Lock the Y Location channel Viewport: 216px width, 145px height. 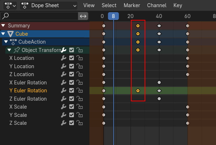(79, 66)
